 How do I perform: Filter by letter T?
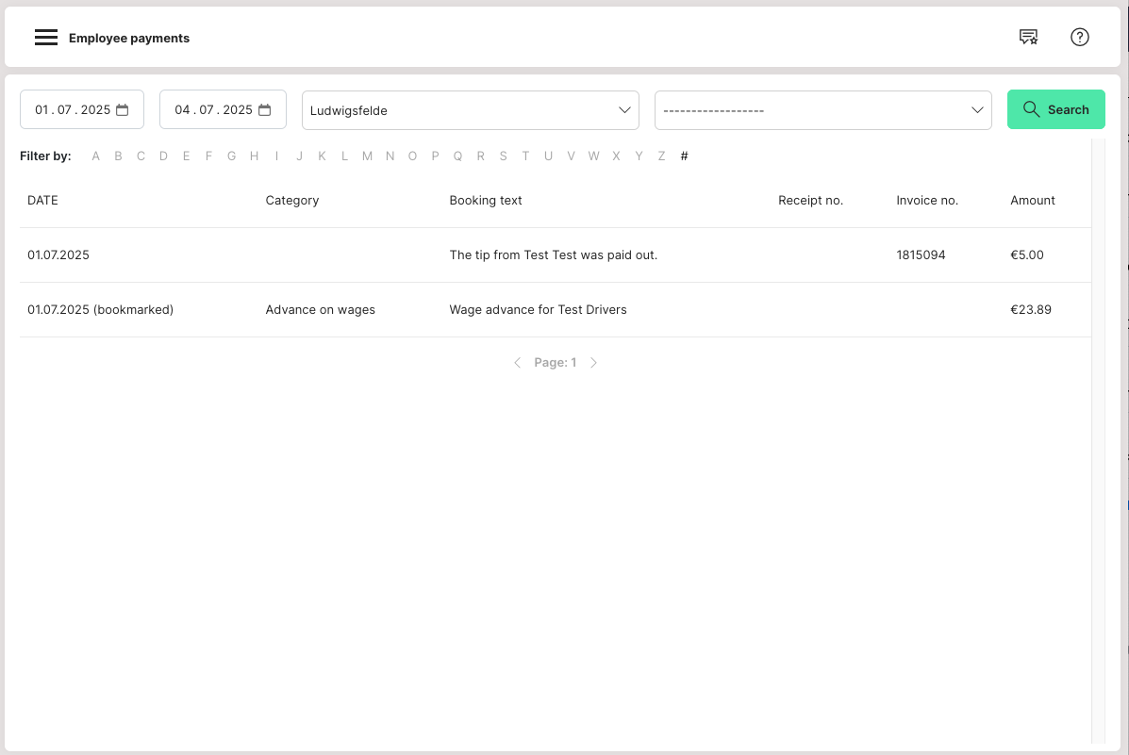click(x=525, y=156)
